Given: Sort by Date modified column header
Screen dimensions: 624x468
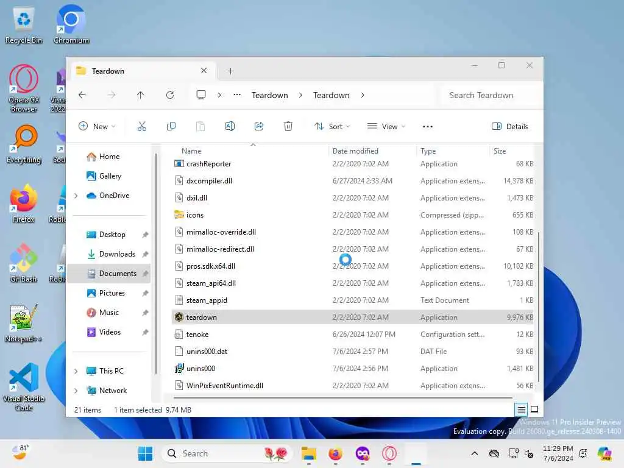Looking at the screenshot, I should click(x=355, y=151).
